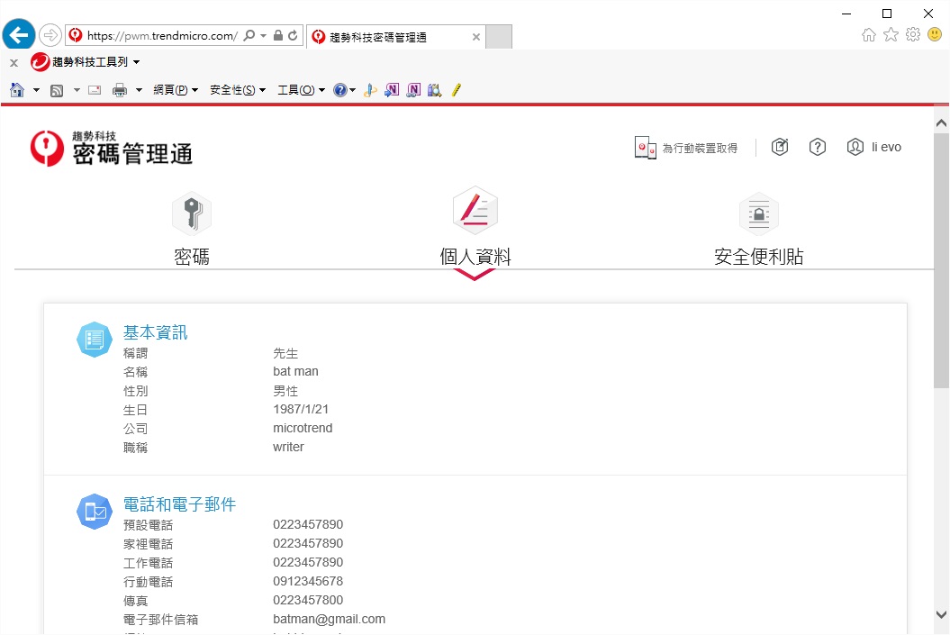Click the scrollbar down arrow
The height and width of the screenshot is (635, 950).
point(941,614)
